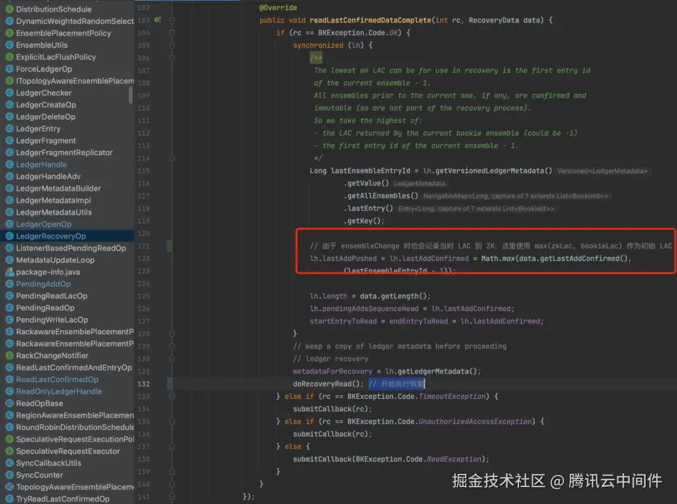677x504 pixels.
Task: Click interface icon beside RackChangeNotifier
Action: 9,356
